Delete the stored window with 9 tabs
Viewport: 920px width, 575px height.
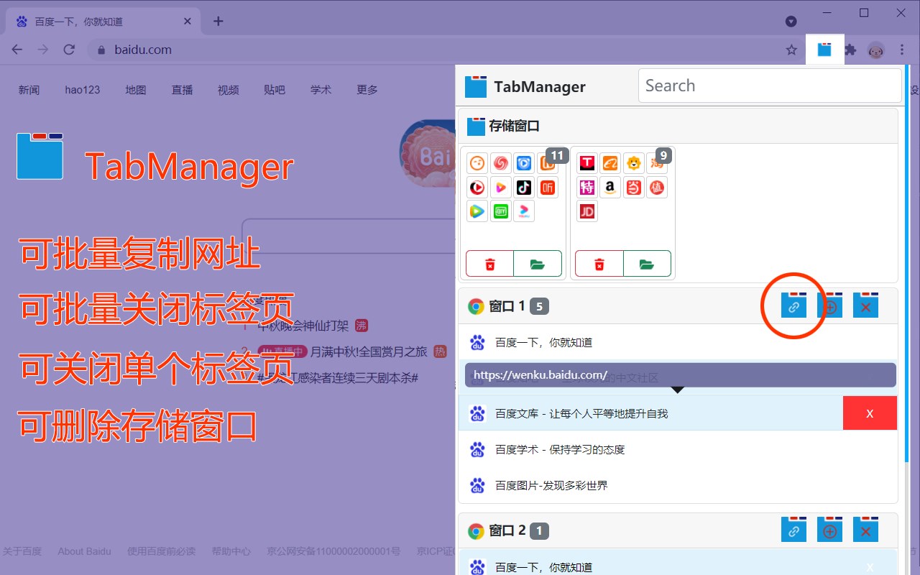(599, 264)
